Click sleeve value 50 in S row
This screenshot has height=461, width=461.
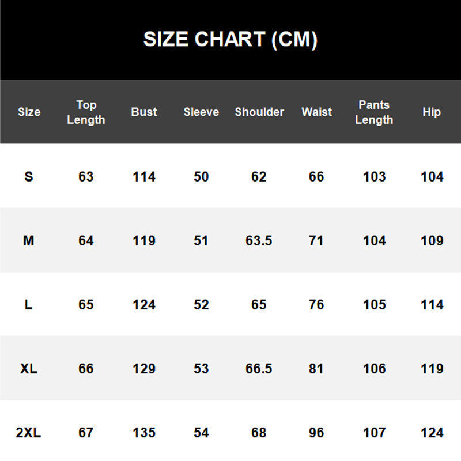pyautogui.click(x=201, y=176)
